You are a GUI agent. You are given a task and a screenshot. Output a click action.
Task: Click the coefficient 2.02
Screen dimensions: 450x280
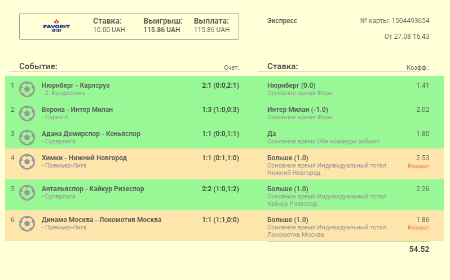click(423, 110)
